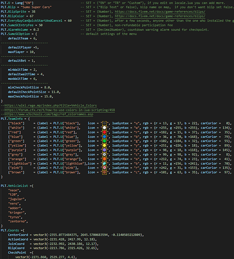234x259 pixels.
Task: Select the light blue diamond icon
Action: (x=104, y=164)
